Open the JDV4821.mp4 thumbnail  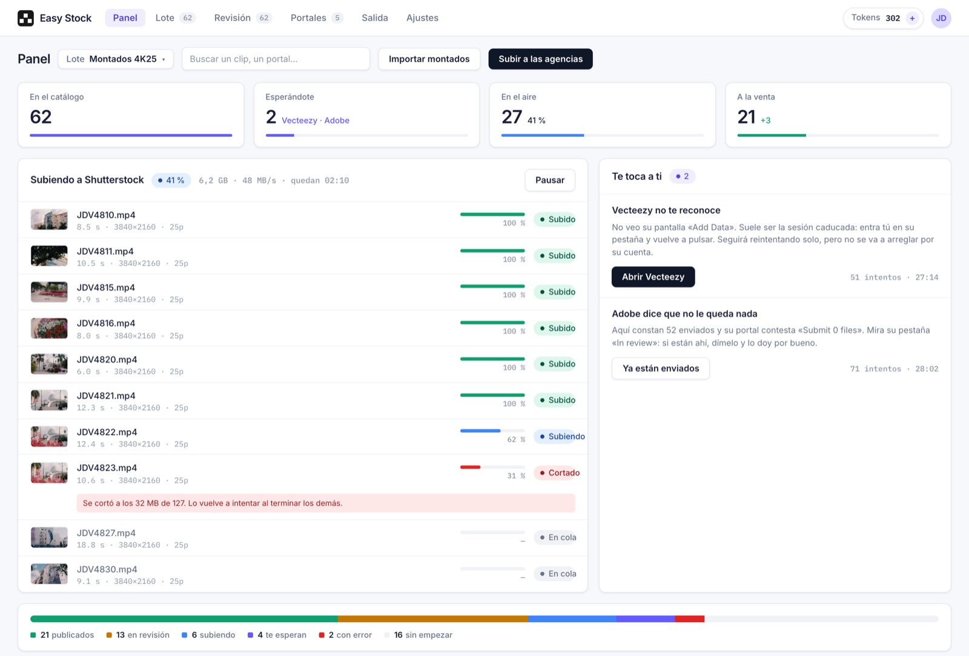tap(49, 400)
